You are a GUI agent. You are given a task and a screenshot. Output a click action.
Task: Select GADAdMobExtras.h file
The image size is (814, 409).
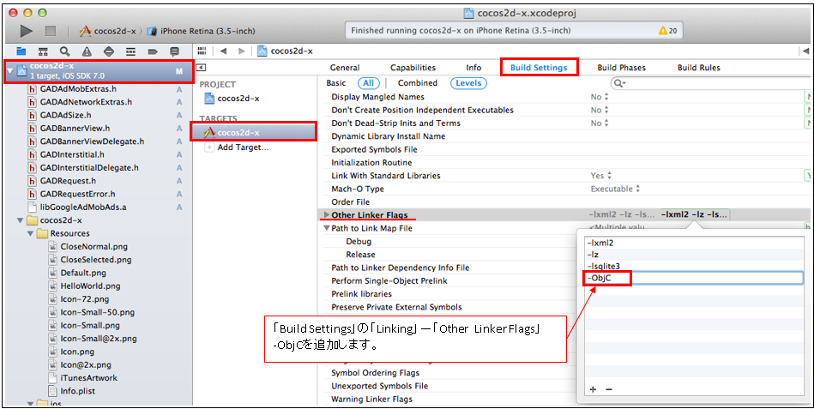pyautogui.click(x=78, y=89)
